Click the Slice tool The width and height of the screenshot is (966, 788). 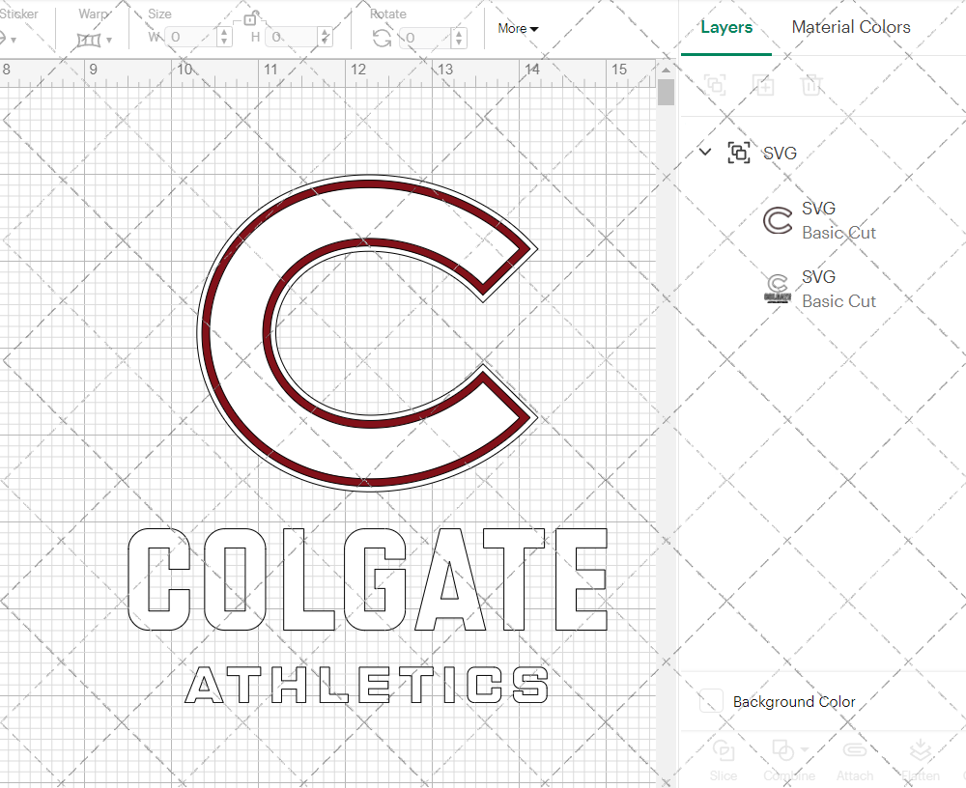click(x=723, y=761)
